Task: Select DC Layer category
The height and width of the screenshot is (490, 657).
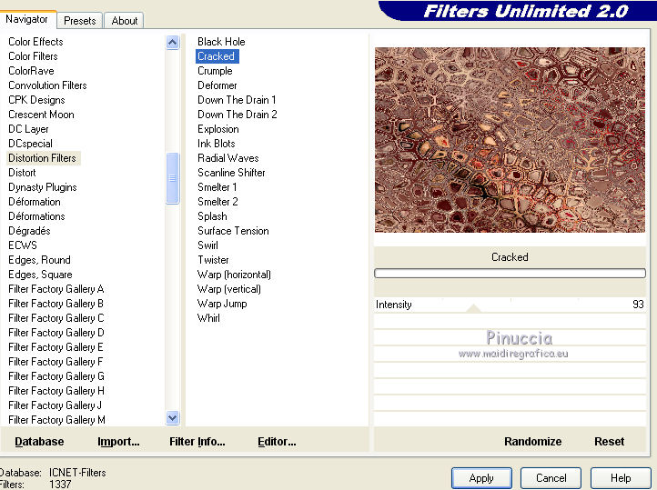Action: pos(28,129)
